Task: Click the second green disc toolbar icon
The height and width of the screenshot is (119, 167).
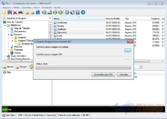Action: (x=61, y=13)
